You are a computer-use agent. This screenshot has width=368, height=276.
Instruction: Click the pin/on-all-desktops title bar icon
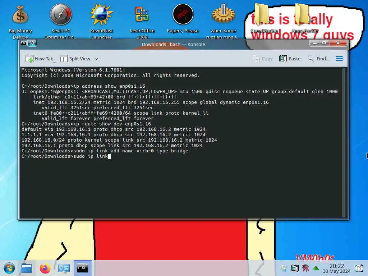pyautogui.click(x=32, y=43)
